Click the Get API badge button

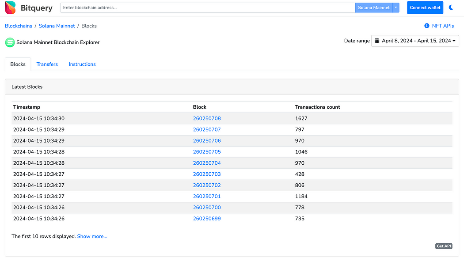[444, 246]
